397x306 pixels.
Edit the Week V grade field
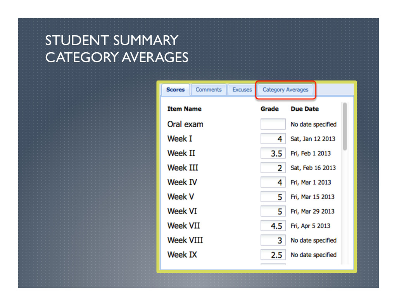(x=273, y=197)
